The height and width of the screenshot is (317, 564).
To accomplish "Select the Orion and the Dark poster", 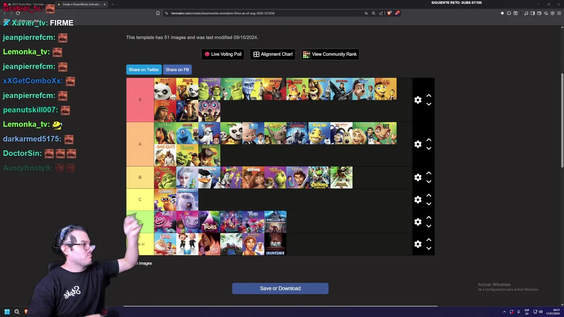I will coord(275,244).
